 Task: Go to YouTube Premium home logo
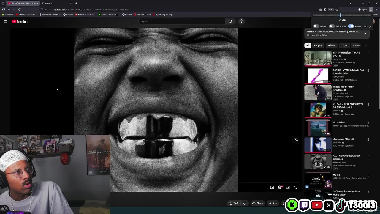(20, 21)
